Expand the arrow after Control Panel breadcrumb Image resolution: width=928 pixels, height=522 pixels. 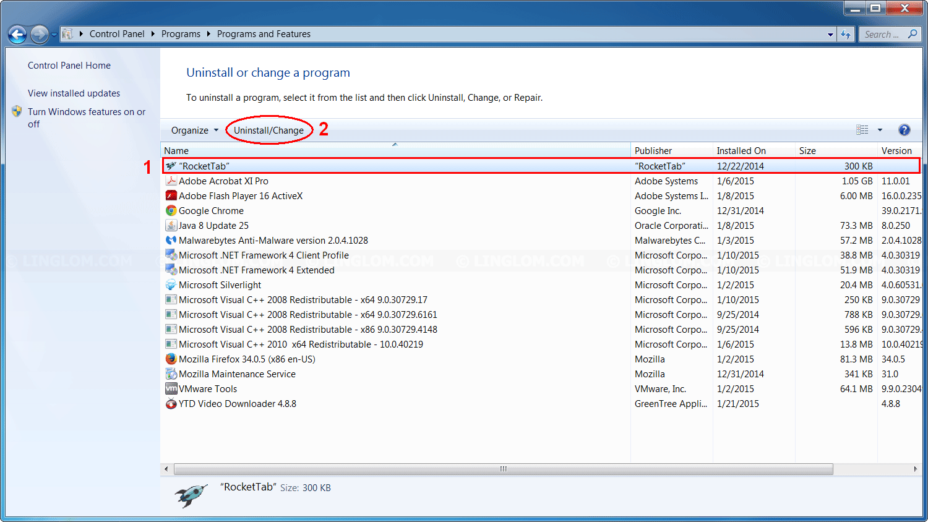pyautogui.click(x=153, y=34)
